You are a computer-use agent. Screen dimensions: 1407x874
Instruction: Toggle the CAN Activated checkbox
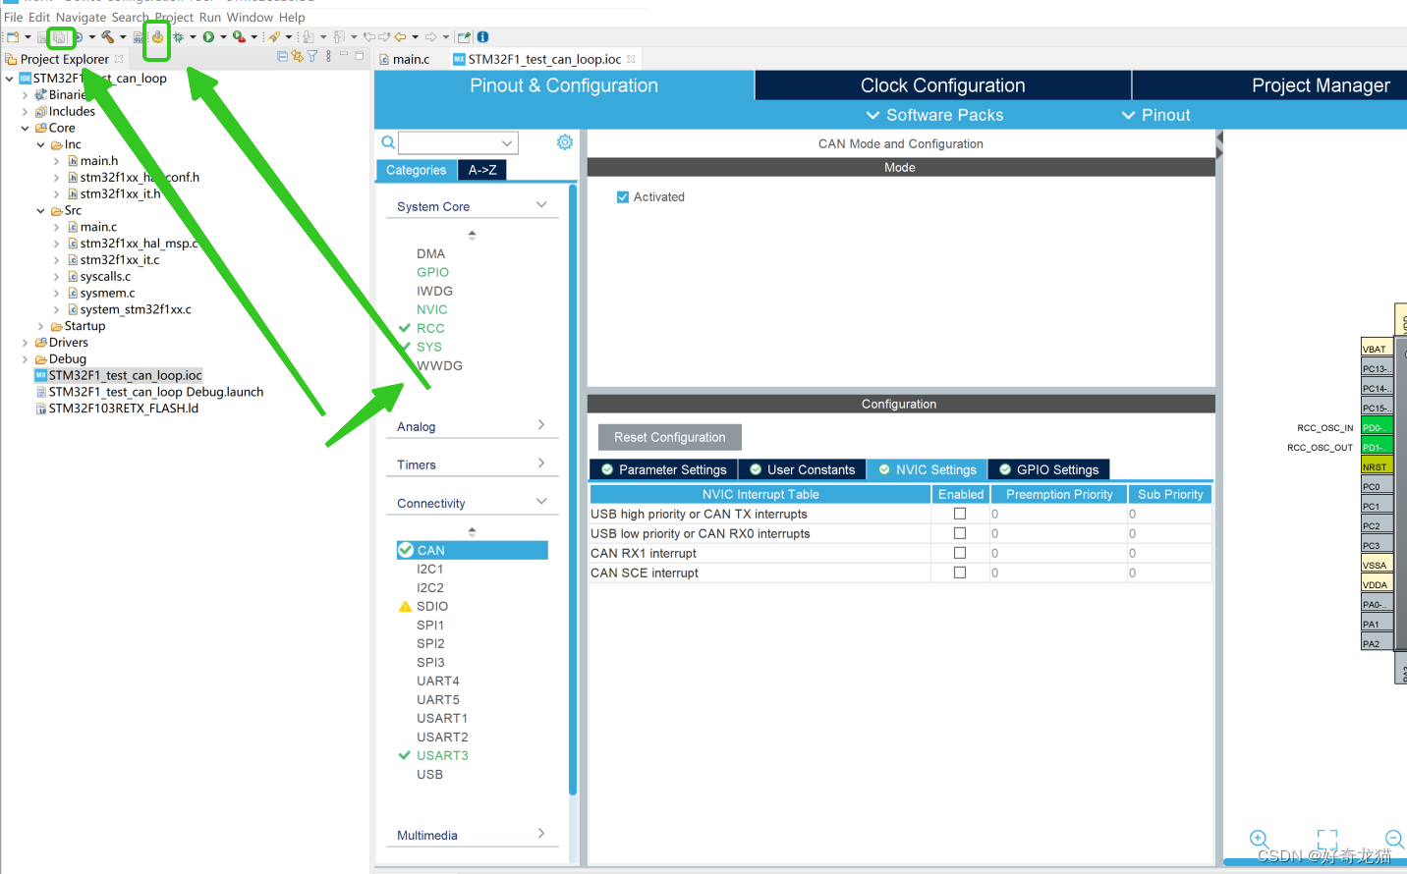pos(623,197)
